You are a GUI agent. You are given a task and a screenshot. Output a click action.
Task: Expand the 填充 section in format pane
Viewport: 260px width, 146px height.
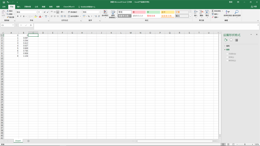[x=228, y=46]
